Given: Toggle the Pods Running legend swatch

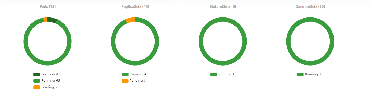Looking at the screenshot, I should [37, 81].
